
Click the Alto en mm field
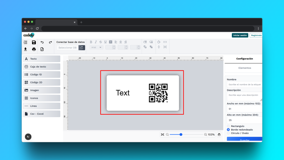[245, 120]
